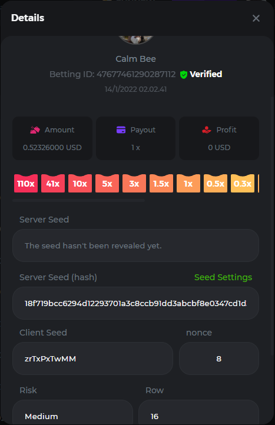The image size is (275, 425).
Task: Close the Details dialog
Action: point(256,18)
